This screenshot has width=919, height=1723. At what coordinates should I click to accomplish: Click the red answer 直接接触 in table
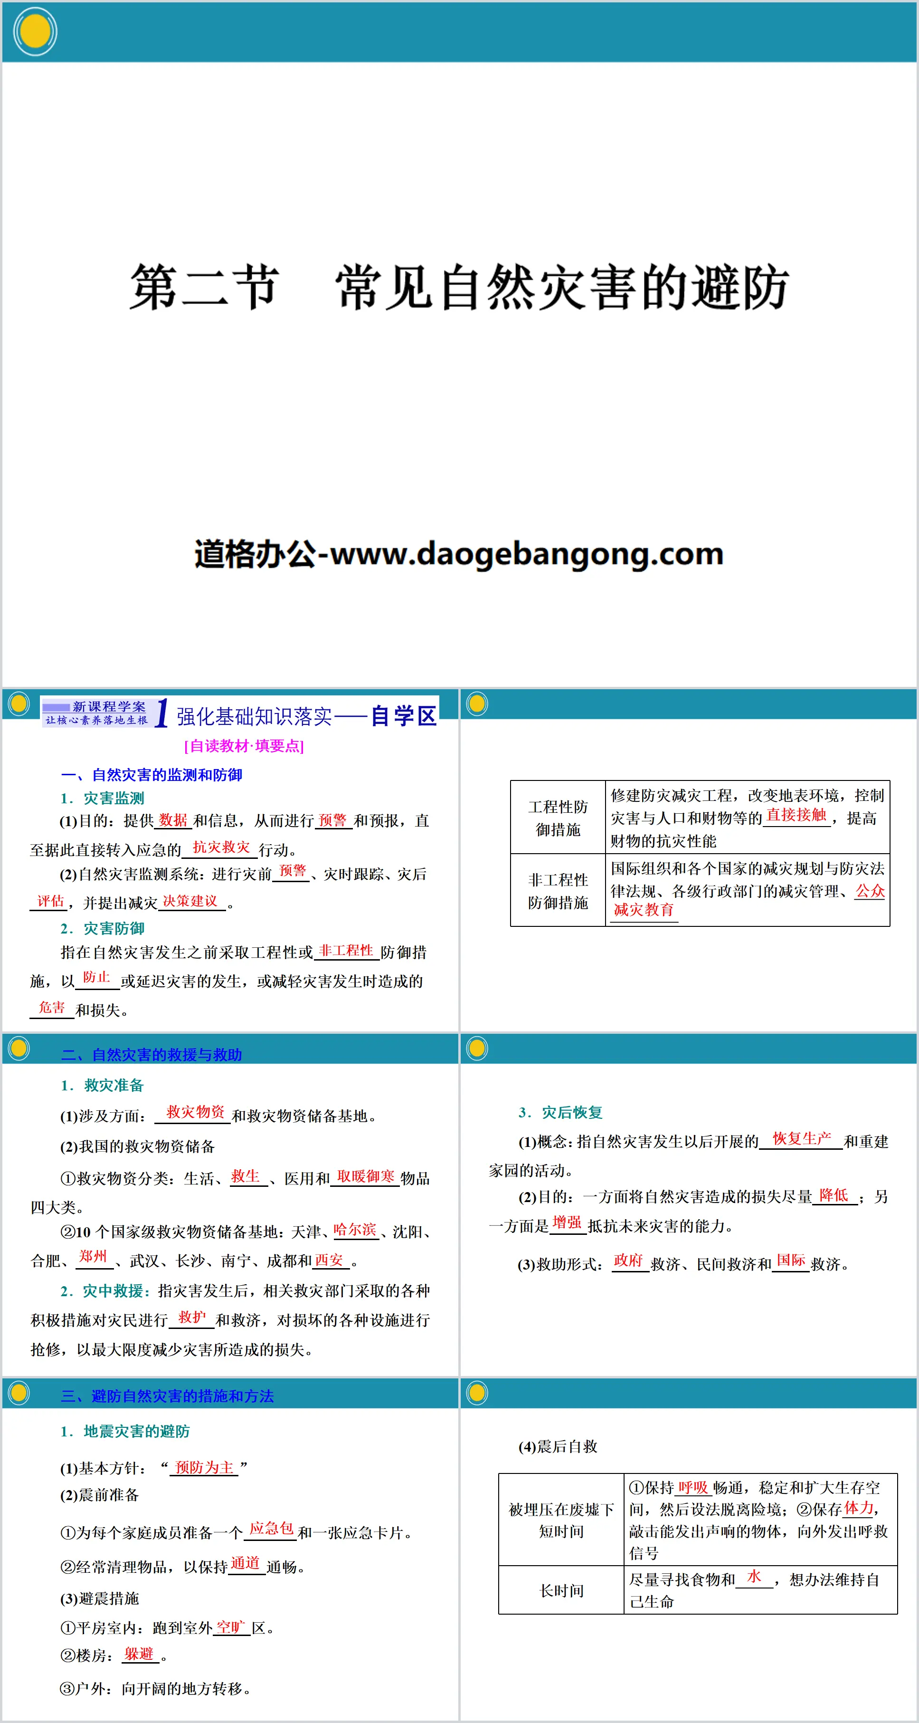[x=796, y=815]
